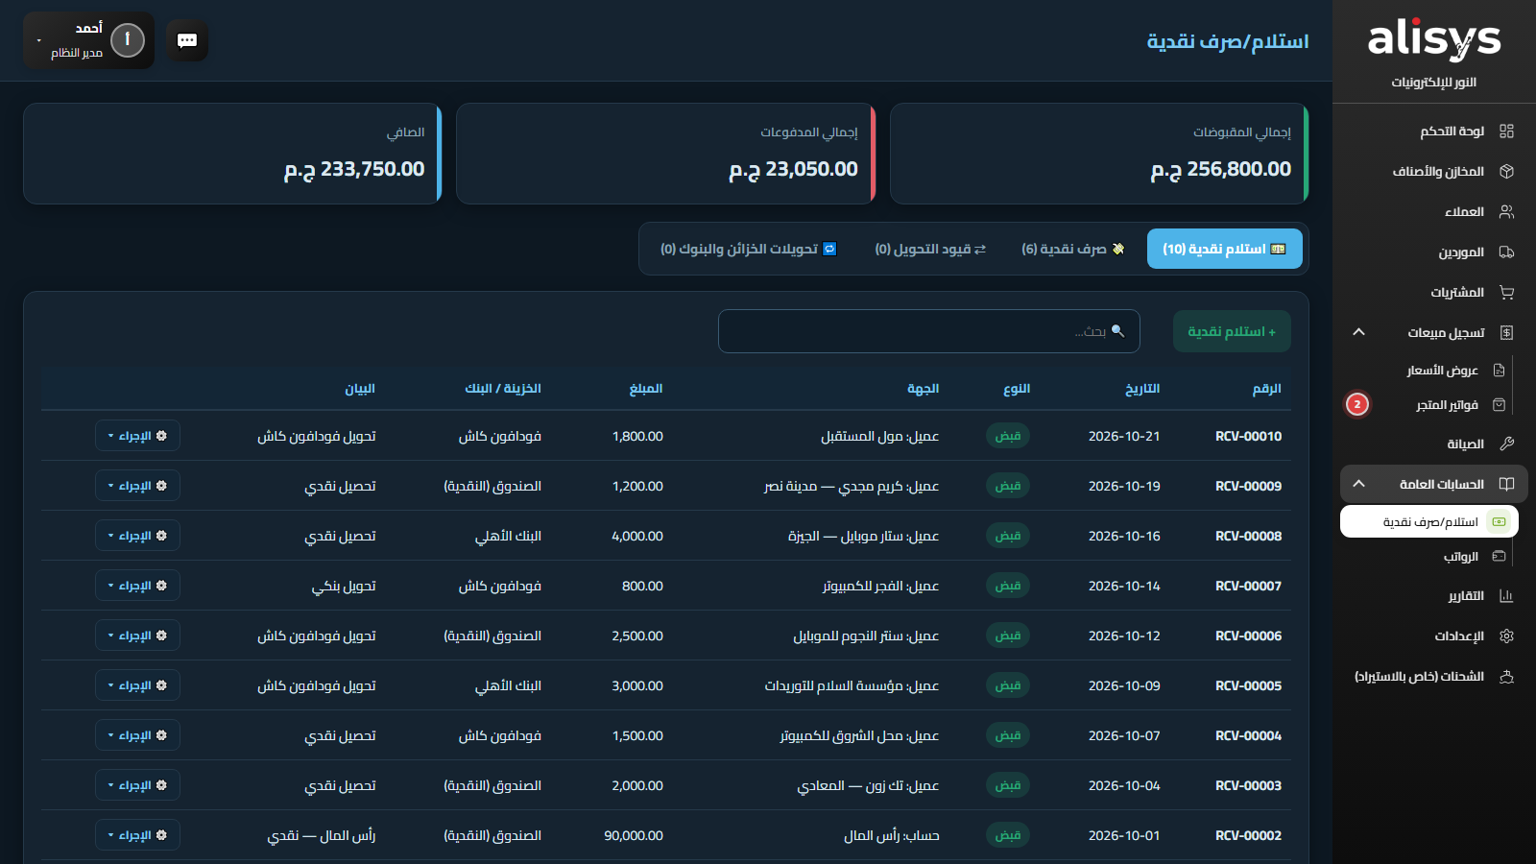
Task: Click the bag icon beside فواتير المتجر
Action: (1500, 404)
